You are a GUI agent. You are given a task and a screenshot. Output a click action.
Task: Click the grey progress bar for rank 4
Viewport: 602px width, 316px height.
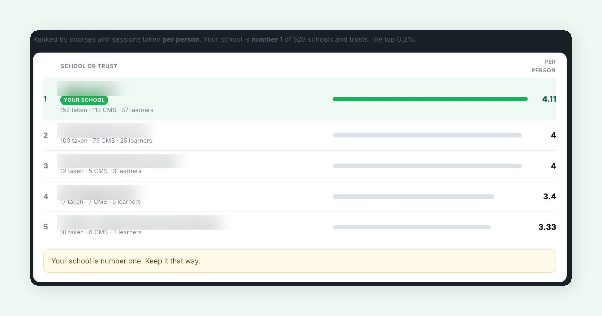[414, 196]
